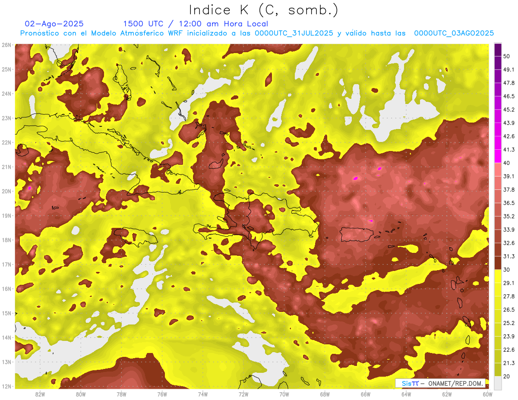Viewport: 518px width, 400px height.
Task: Click the "22.6" color scale label
Action: coord(509,350)
